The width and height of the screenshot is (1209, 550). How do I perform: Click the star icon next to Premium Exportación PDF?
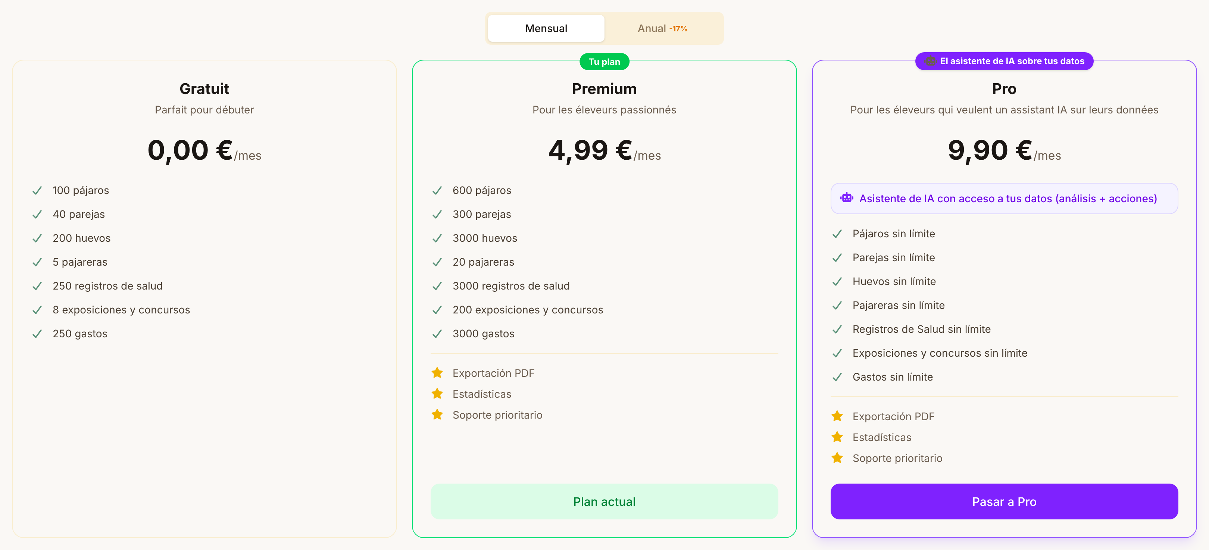tap(437, 373)
